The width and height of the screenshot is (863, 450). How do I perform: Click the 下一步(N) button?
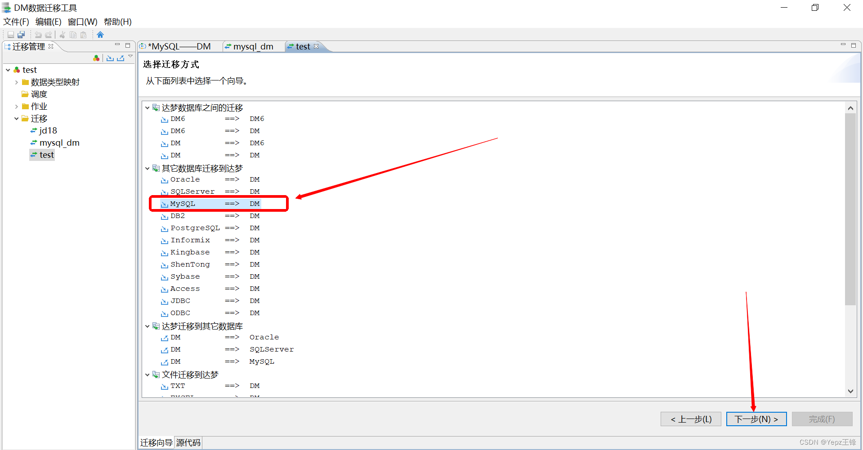(756, 419)
